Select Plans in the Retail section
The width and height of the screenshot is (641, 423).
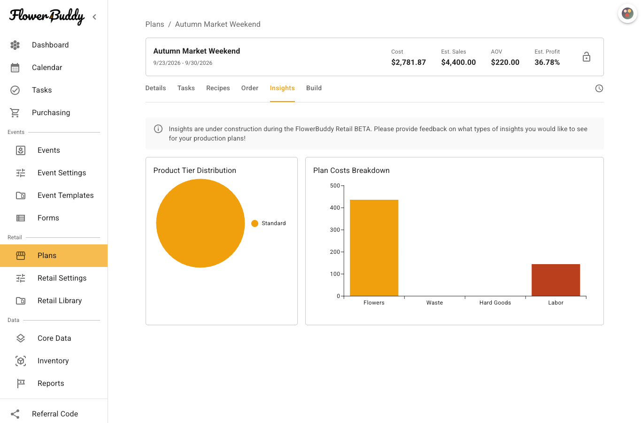(x=54, y=256)
